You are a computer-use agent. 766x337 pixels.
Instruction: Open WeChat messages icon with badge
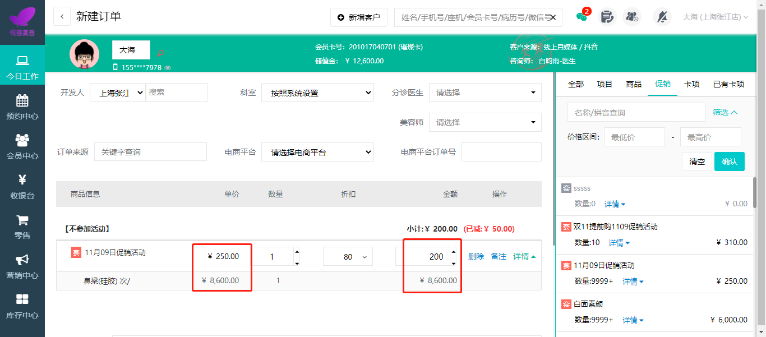(582, 17)
